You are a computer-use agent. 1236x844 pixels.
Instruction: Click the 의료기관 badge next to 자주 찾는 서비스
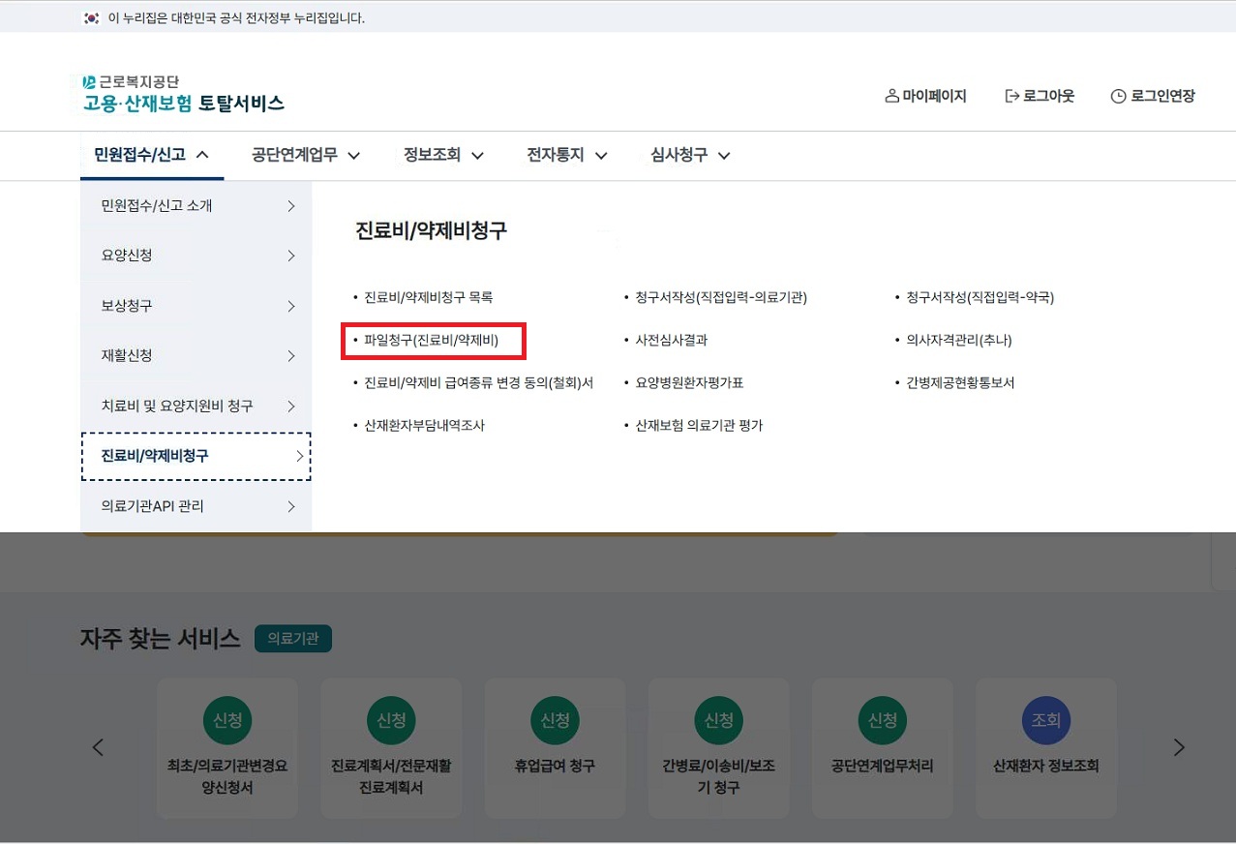(x=293, y=639)
